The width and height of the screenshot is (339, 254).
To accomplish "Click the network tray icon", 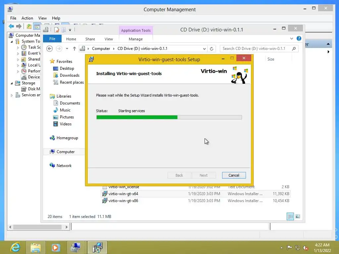I will [x=298, y=247].
